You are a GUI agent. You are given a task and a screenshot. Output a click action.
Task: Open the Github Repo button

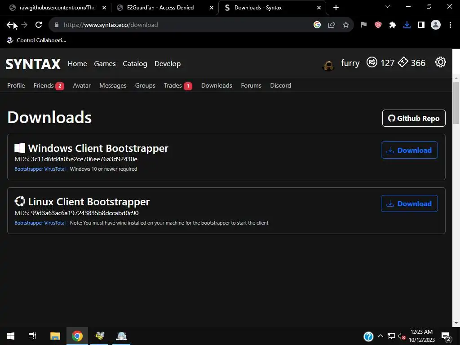click(x=414, y=118)
